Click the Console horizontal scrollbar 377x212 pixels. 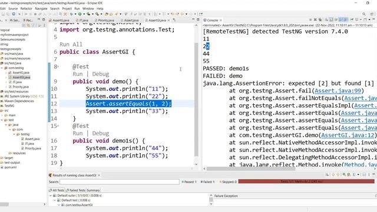coord(251,168)
